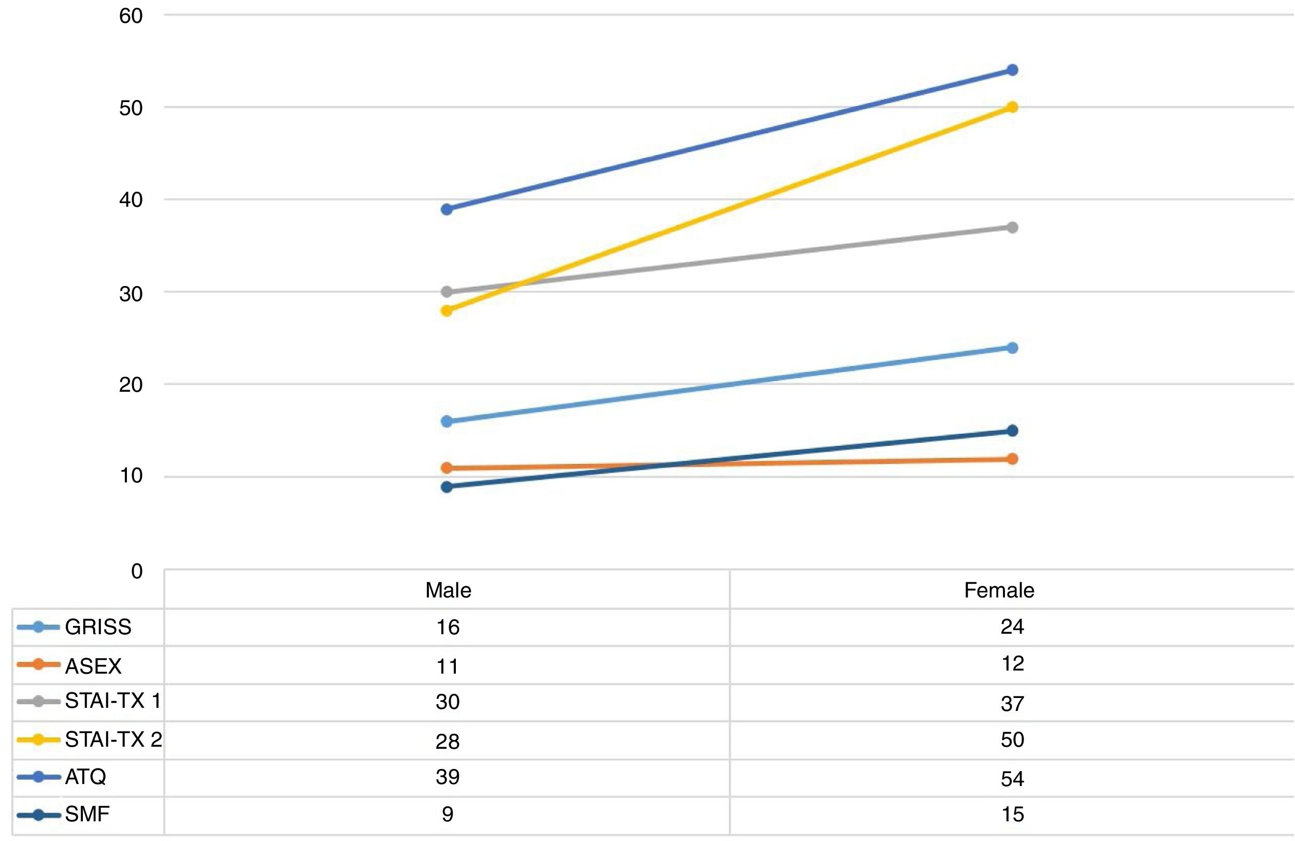This screenshot has width=1295, height=841.
Task: Click the SMF Female table cell value 15
Action: coord(1012,815)
